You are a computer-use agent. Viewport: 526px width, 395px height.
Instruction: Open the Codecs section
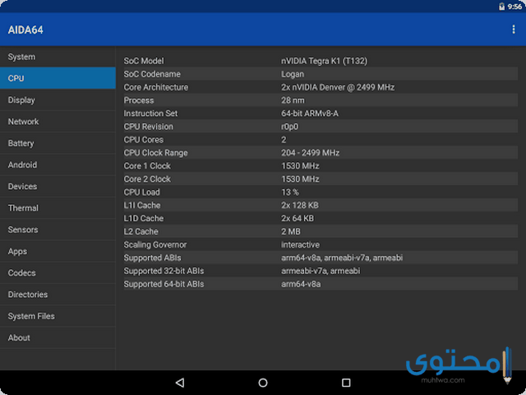pyautogui.click(x=58, y=272)
